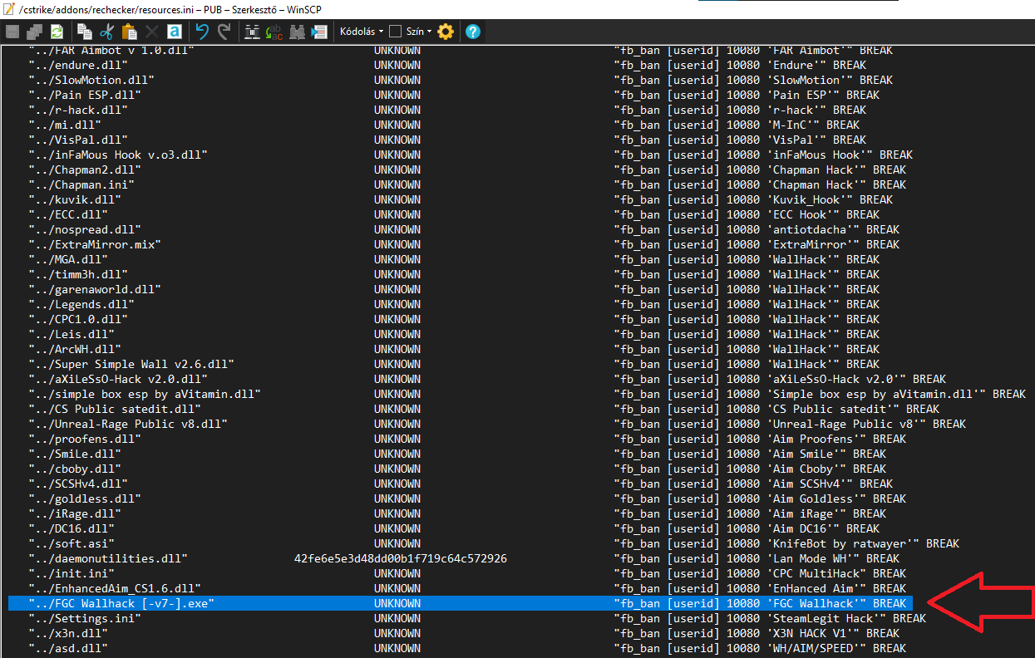
Task: Open the Go to line number tool
Action: point(319,32)
